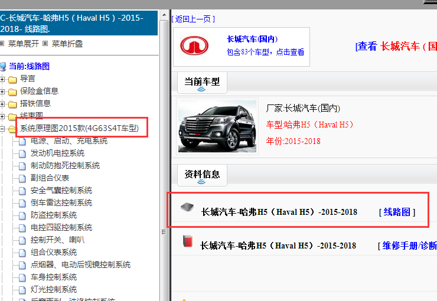Click the page icon beside 控制开关、喇叭
437x301 pixels.
(22, 241)
